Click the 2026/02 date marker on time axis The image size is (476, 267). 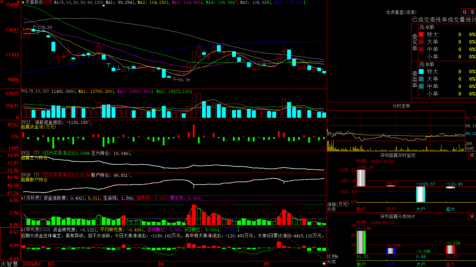tap(32, 264)
